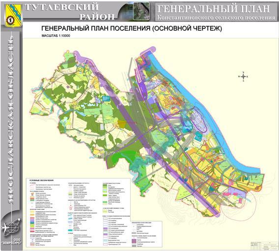279x251 pixels.
Task: Click the magenta cemetery swatch in legend
Action: (x=134, y=240)
